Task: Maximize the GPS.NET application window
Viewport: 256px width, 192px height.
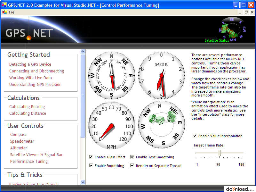Action: click(x=244, y=5)
